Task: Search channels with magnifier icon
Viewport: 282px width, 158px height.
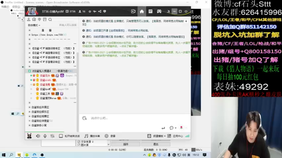Action: pyautogui.click(x=50, y=19)
